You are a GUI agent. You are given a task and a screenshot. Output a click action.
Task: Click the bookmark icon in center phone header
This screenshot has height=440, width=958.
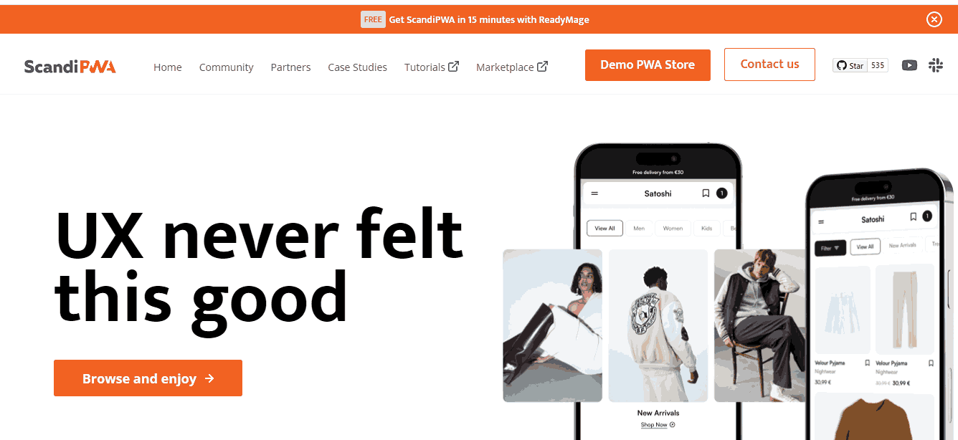click(706, 193)
